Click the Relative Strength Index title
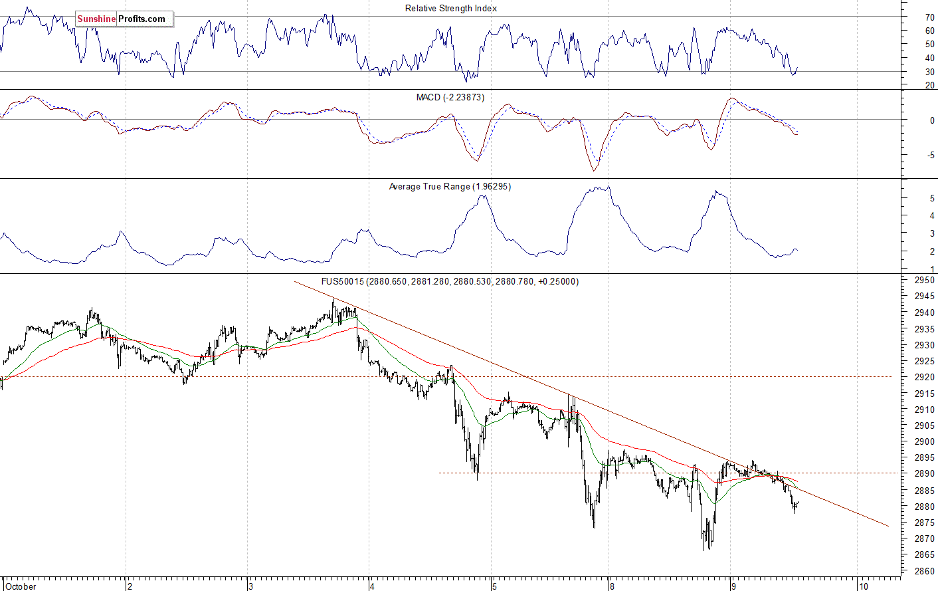Image resolution: width=938 pixels, height=591 pixels. (x=451, y=8)
